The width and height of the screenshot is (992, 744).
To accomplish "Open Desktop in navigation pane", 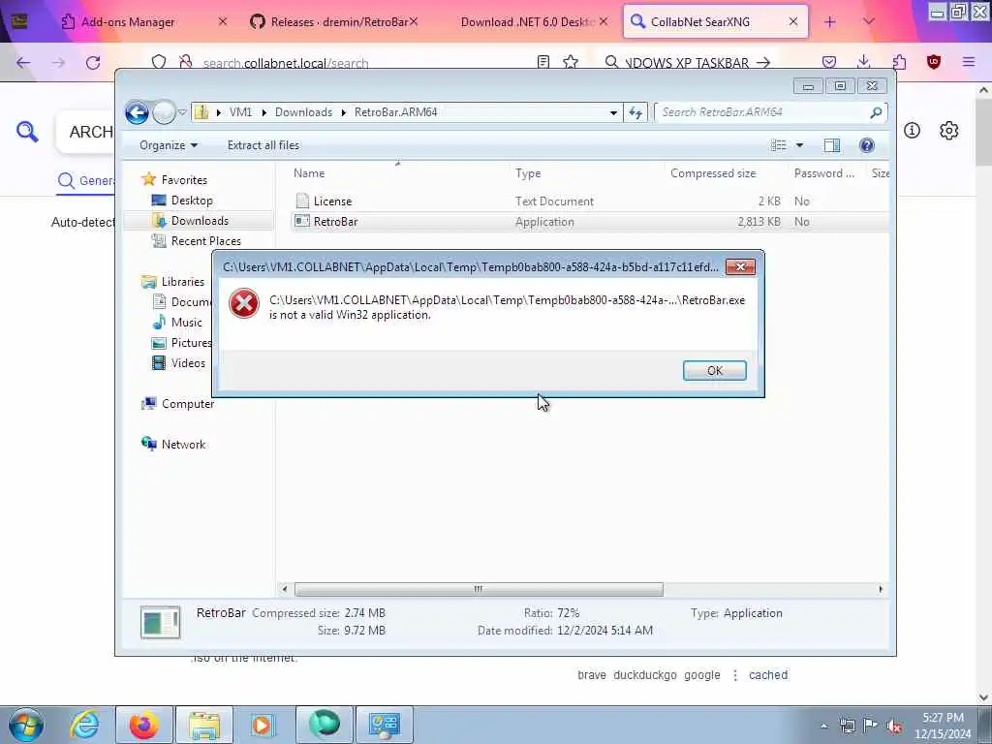I will (x=192, y=200).
